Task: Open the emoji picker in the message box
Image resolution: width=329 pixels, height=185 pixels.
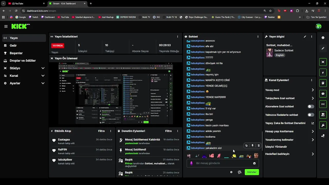Action: click(x=254, y=163)
